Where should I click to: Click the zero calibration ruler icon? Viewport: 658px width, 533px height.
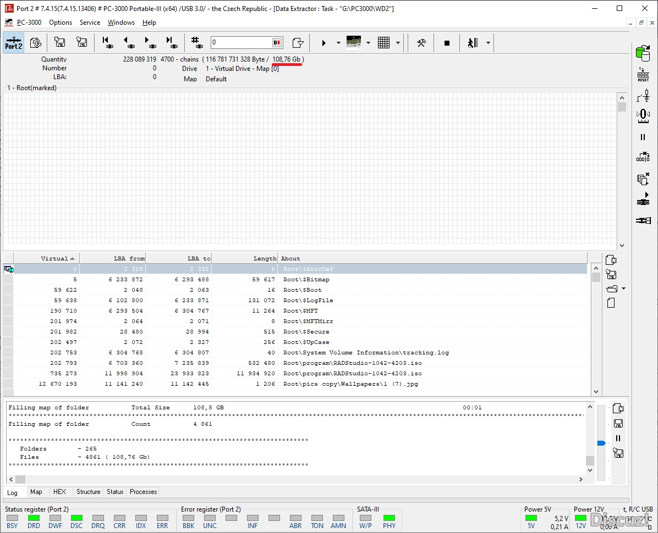(x=643, y=116)
